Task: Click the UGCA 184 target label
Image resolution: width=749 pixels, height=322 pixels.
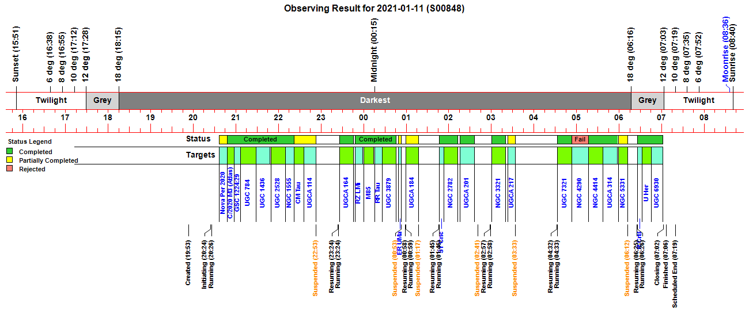Action: tap(412, 192)
